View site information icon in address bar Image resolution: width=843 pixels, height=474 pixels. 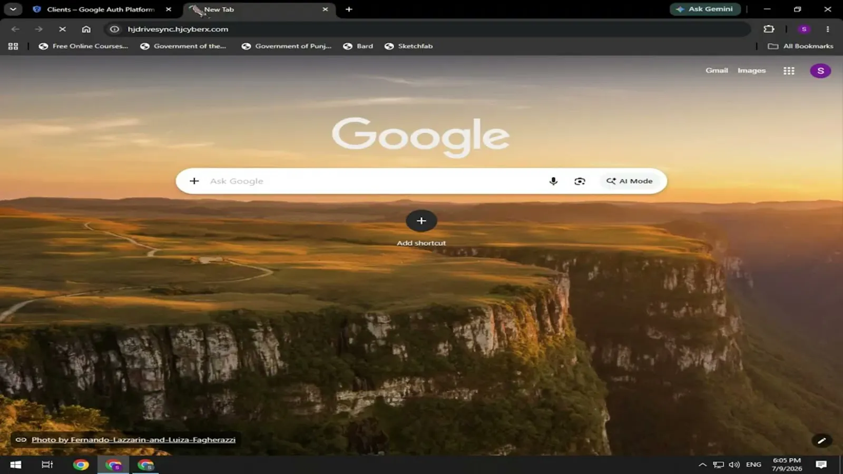point(114,29)
